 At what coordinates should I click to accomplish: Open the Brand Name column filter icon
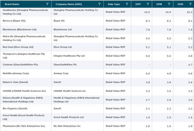pos(47,4)
